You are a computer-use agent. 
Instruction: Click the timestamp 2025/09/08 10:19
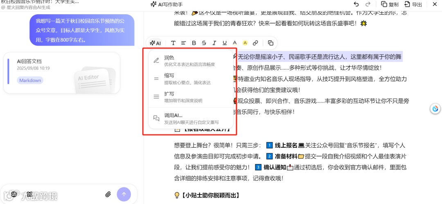33,68
